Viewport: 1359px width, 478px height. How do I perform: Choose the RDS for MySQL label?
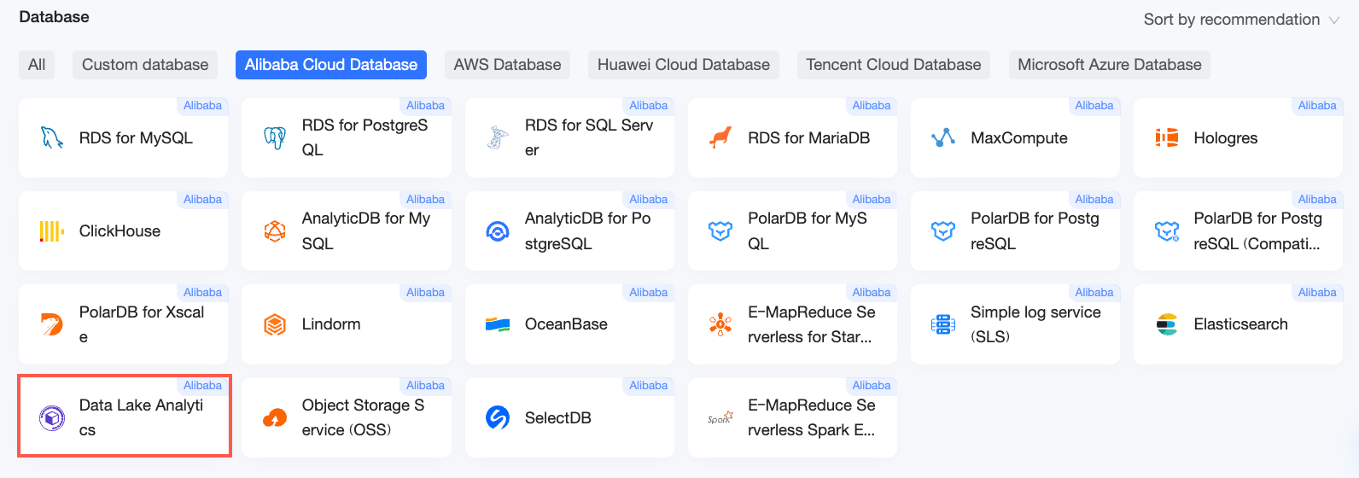136,137
